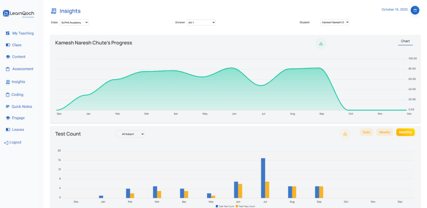Open Content from the sidebar
Screen dimensions: 427x208
(18, 57)
